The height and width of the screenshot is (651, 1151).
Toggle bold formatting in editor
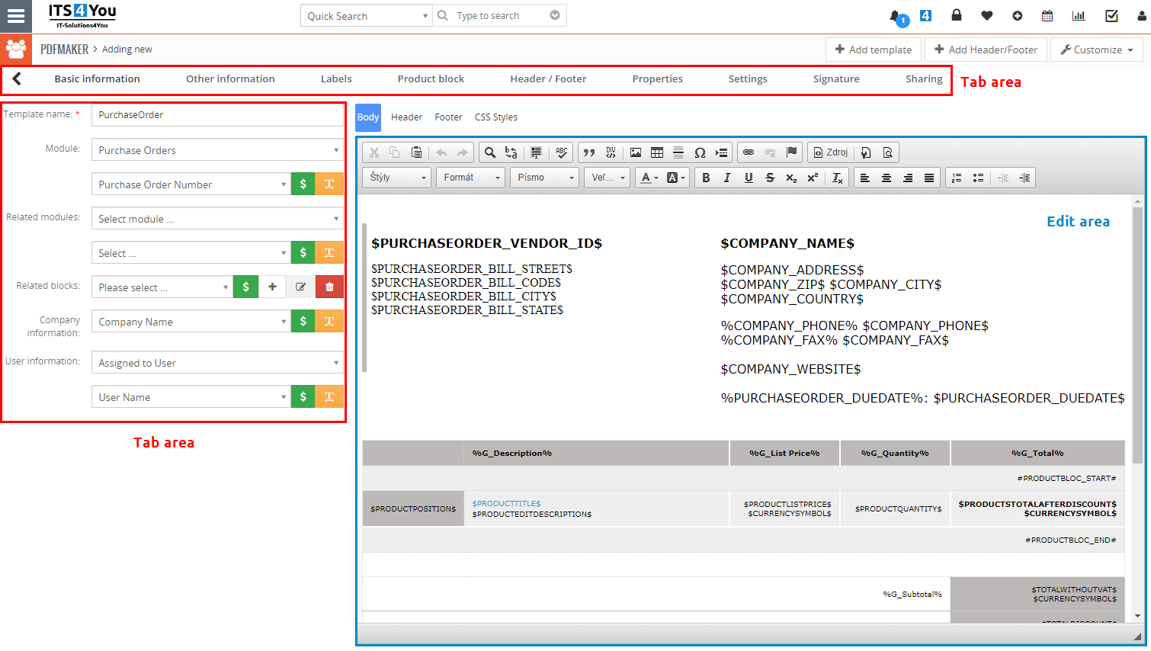[706, 178]
